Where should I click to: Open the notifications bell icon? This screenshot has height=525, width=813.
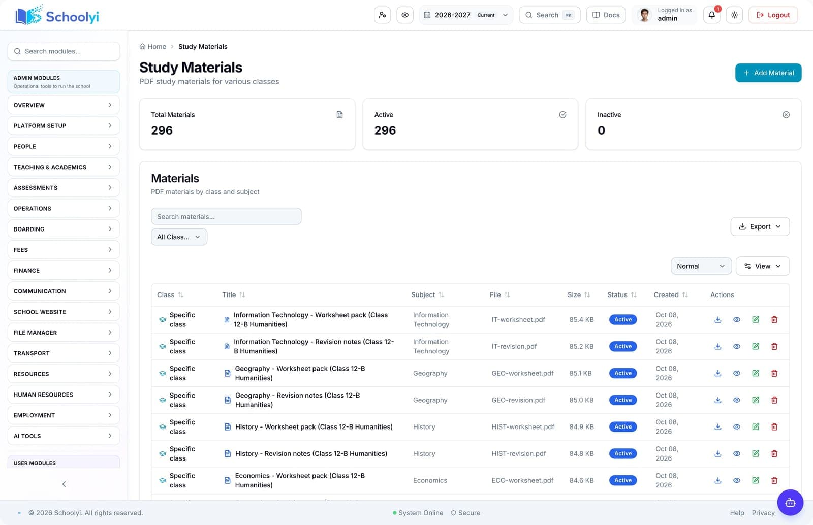point(711,15)
